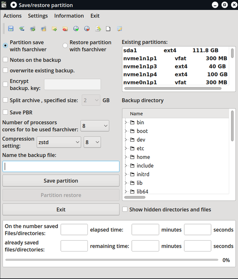The width and height of the screenshot is (238, 279).
Task: Expand the dev directory tree node
Action: (126, 139)
